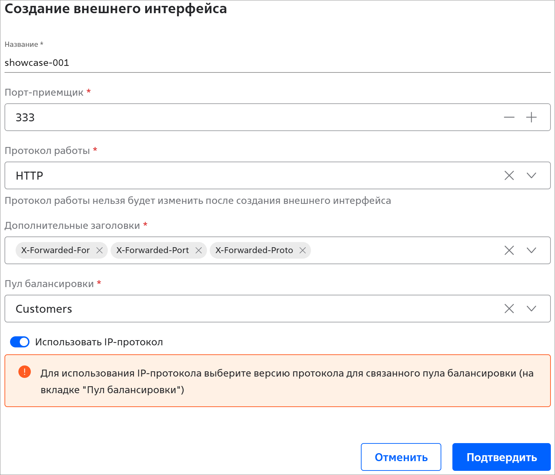555x475 pixels.
Task: Click the Customers value in pool field
Action: (x=44, y=309)
